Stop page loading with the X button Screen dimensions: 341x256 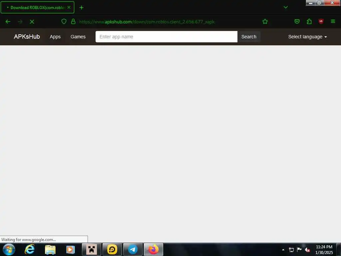[32, 22]
